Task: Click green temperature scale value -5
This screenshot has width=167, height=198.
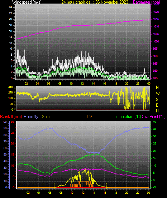Action: coord(154,188)
